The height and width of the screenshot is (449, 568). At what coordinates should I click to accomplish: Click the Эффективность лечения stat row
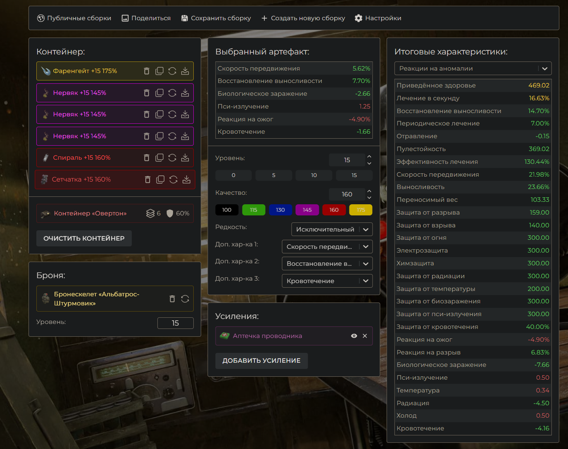tap(473, 162)
